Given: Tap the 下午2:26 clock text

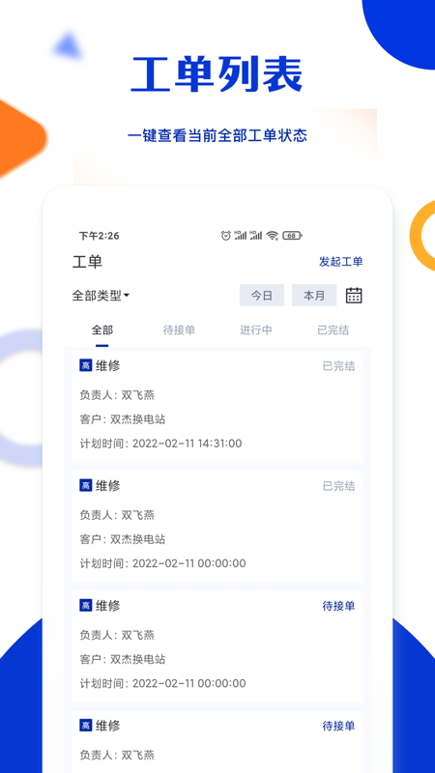Looking at the screenshot, I should point(100,236).
